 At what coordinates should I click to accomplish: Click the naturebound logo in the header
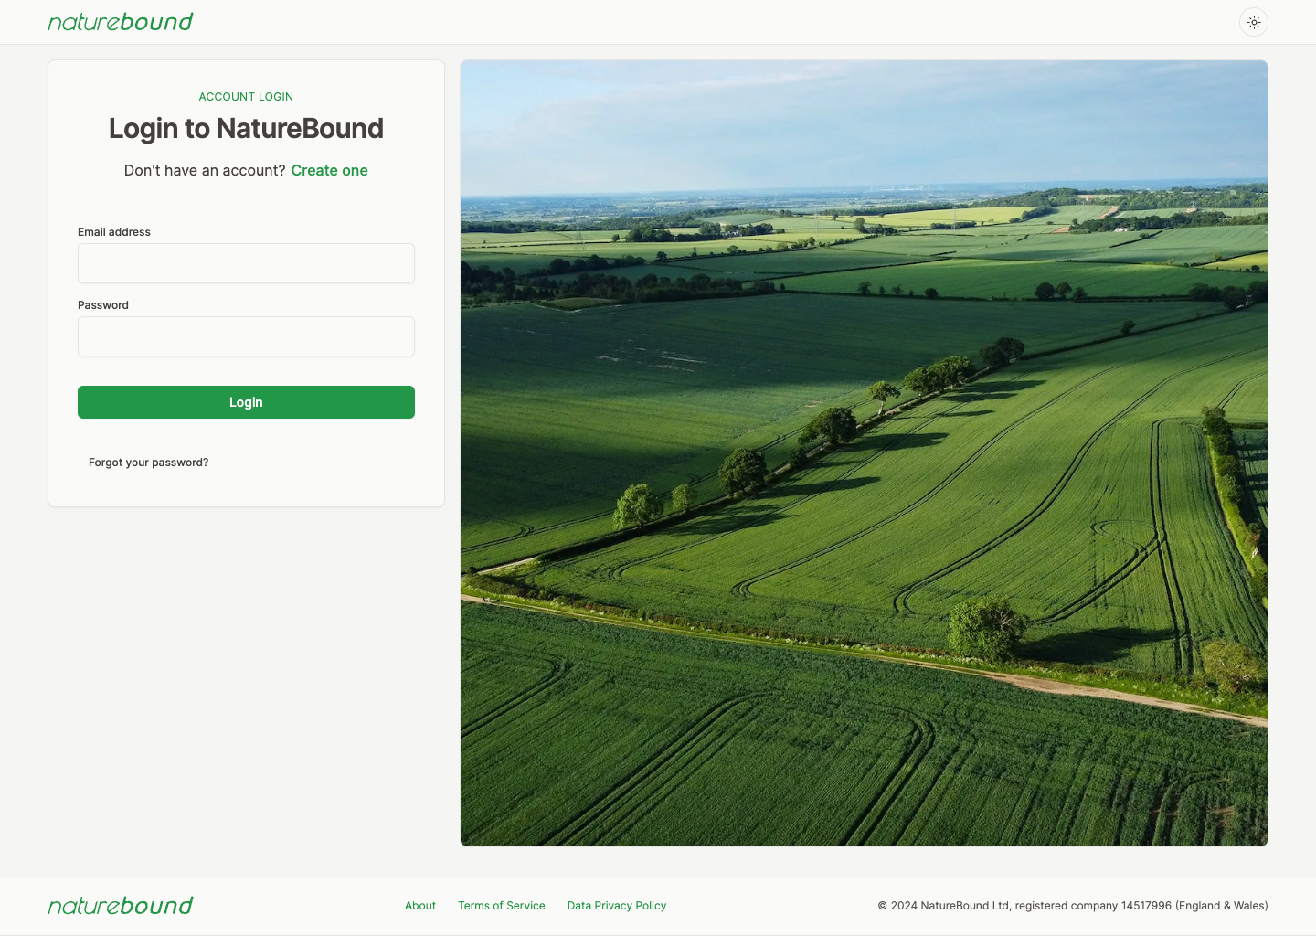(x=121, y=22)
